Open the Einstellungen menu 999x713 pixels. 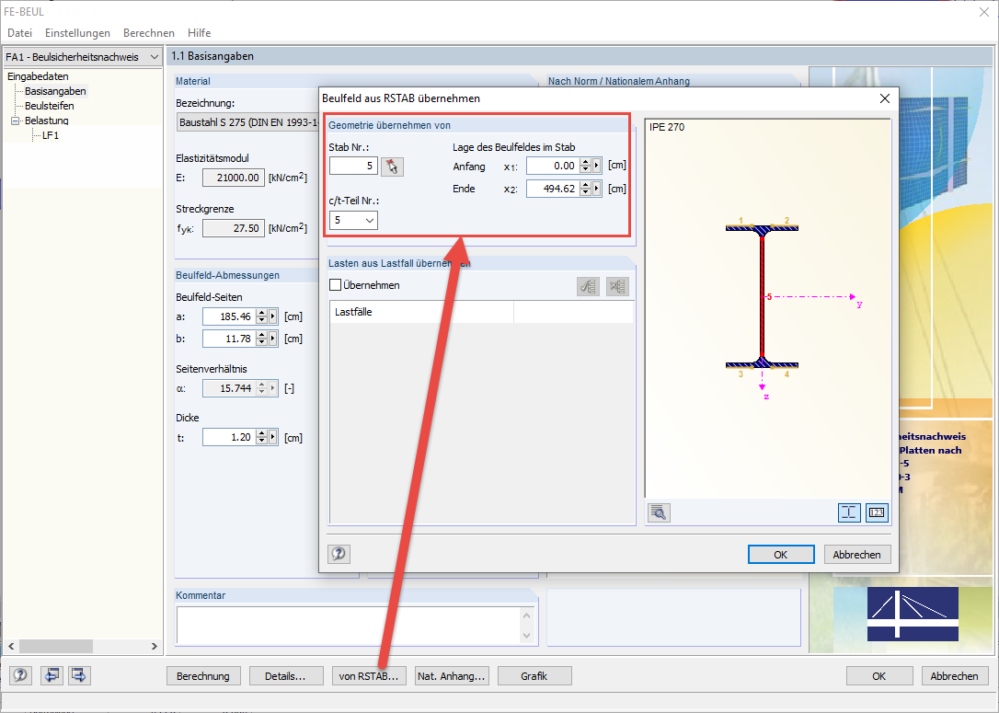coord(77,32)
